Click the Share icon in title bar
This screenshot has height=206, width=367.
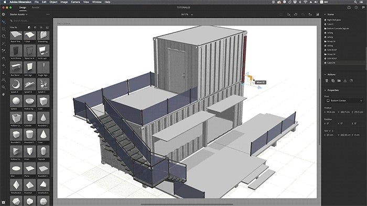coord(349,7)
